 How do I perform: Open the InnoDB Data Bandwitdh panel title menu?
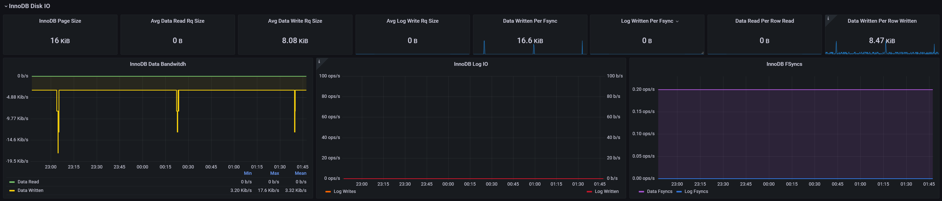[158, 64]
